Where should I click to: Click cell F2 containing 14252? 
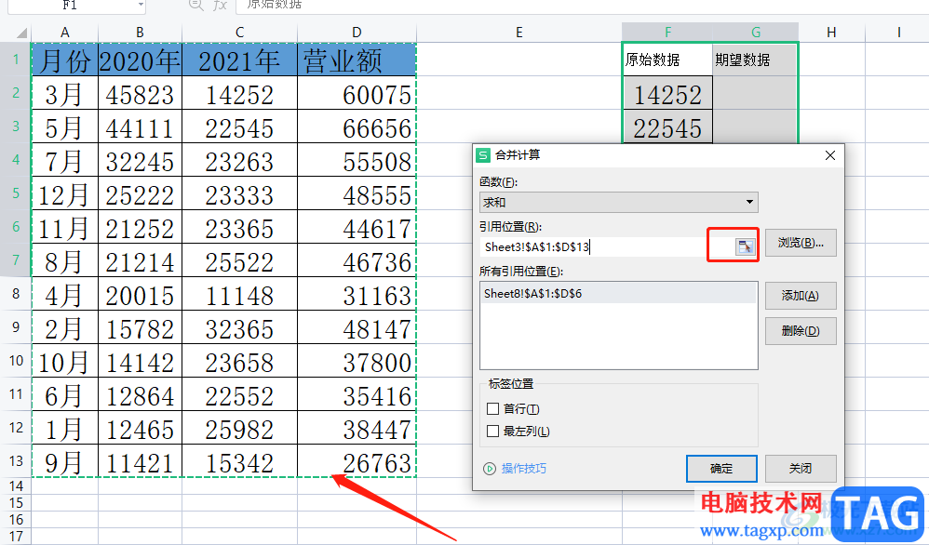click(667, 93)
